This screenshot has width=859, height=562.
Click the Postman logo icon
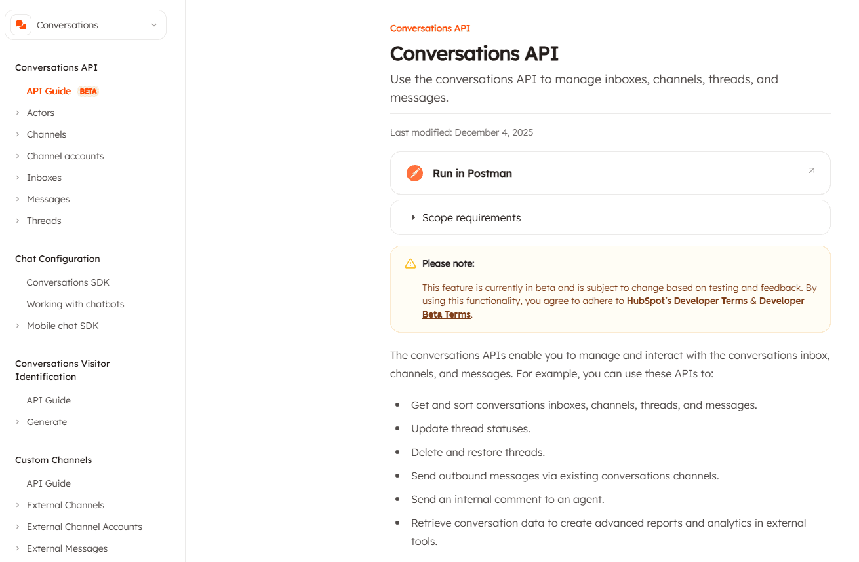(x=414, y=173)
